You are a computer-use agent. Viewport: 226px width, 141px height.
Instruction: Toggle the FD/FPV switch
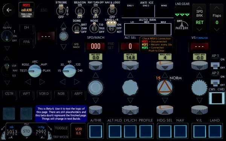pos(7,36)
